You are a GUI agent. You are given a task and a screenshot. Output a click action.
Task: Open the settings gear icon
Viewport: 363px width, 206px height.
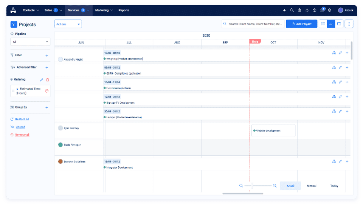coord(330,10)
